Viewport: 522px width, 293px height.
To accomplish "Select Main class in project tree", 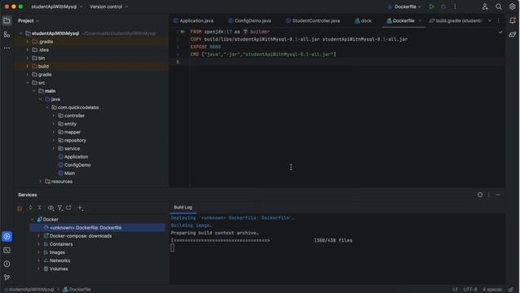I will click(69, 173).
